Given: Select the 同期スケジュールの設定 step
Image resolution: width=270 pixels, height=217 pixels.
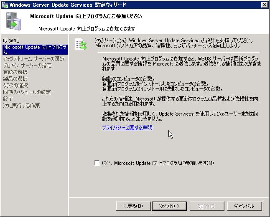Looking at the screenshot, I should pos(27,92).
